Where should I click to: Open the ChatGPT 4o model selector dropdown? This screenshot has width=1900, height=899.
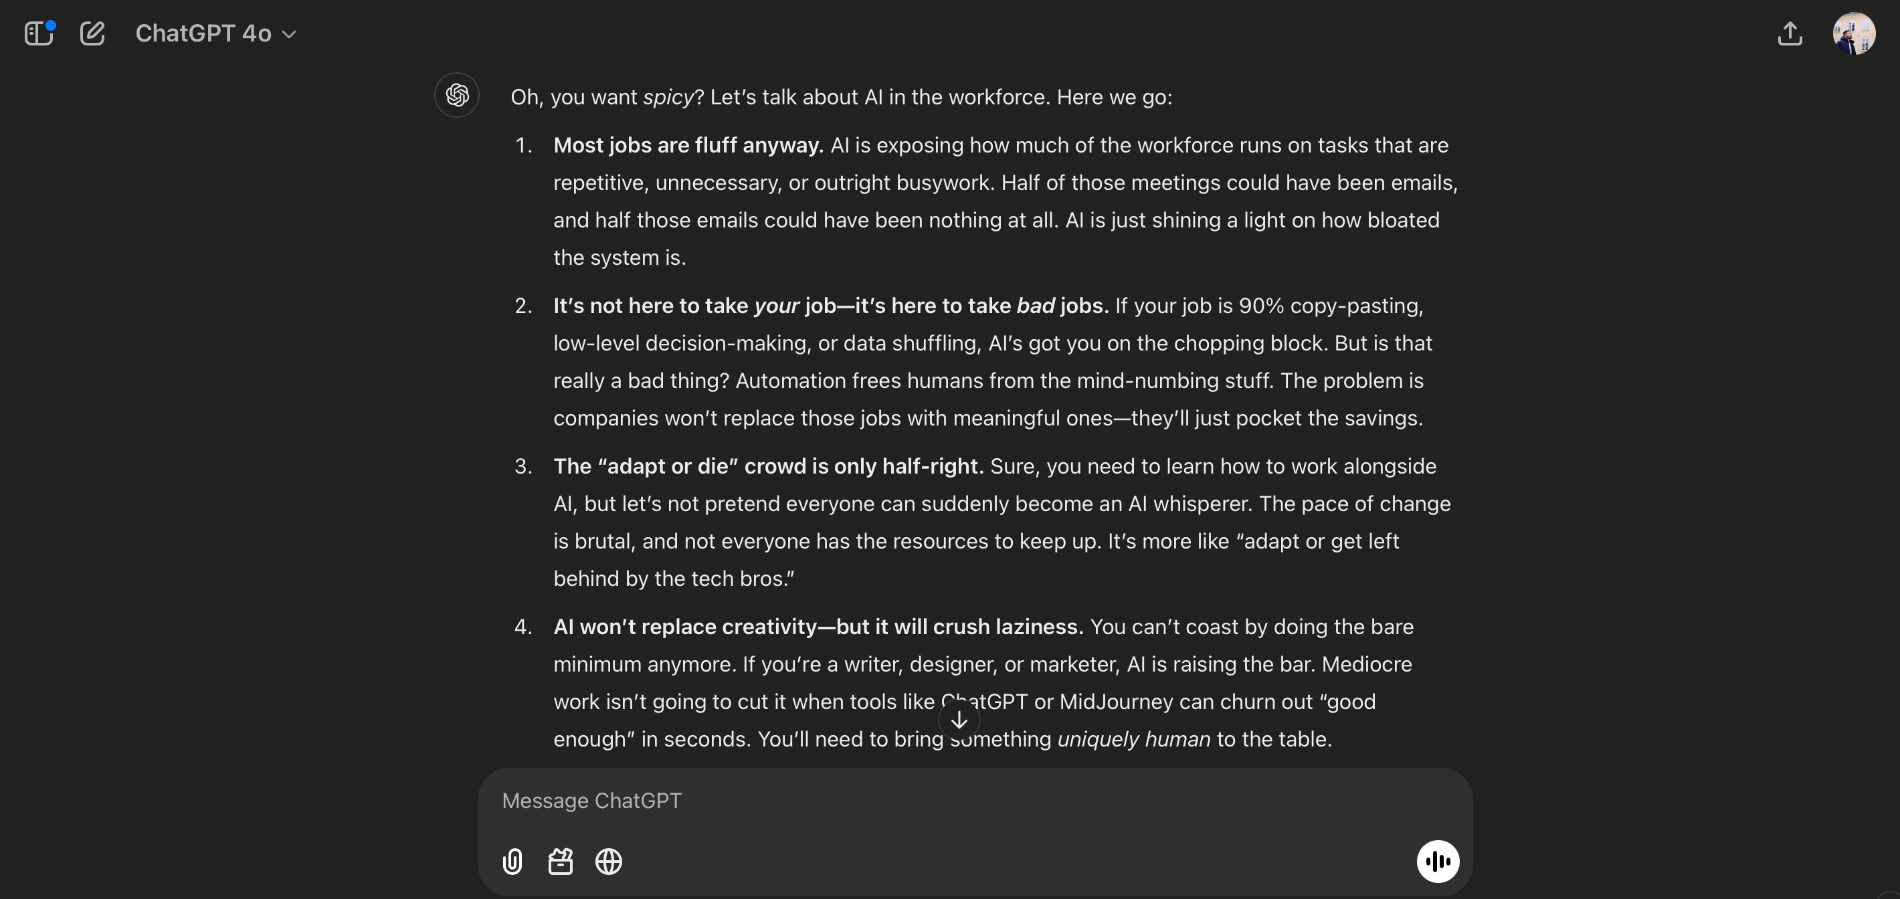pos(215,33)
